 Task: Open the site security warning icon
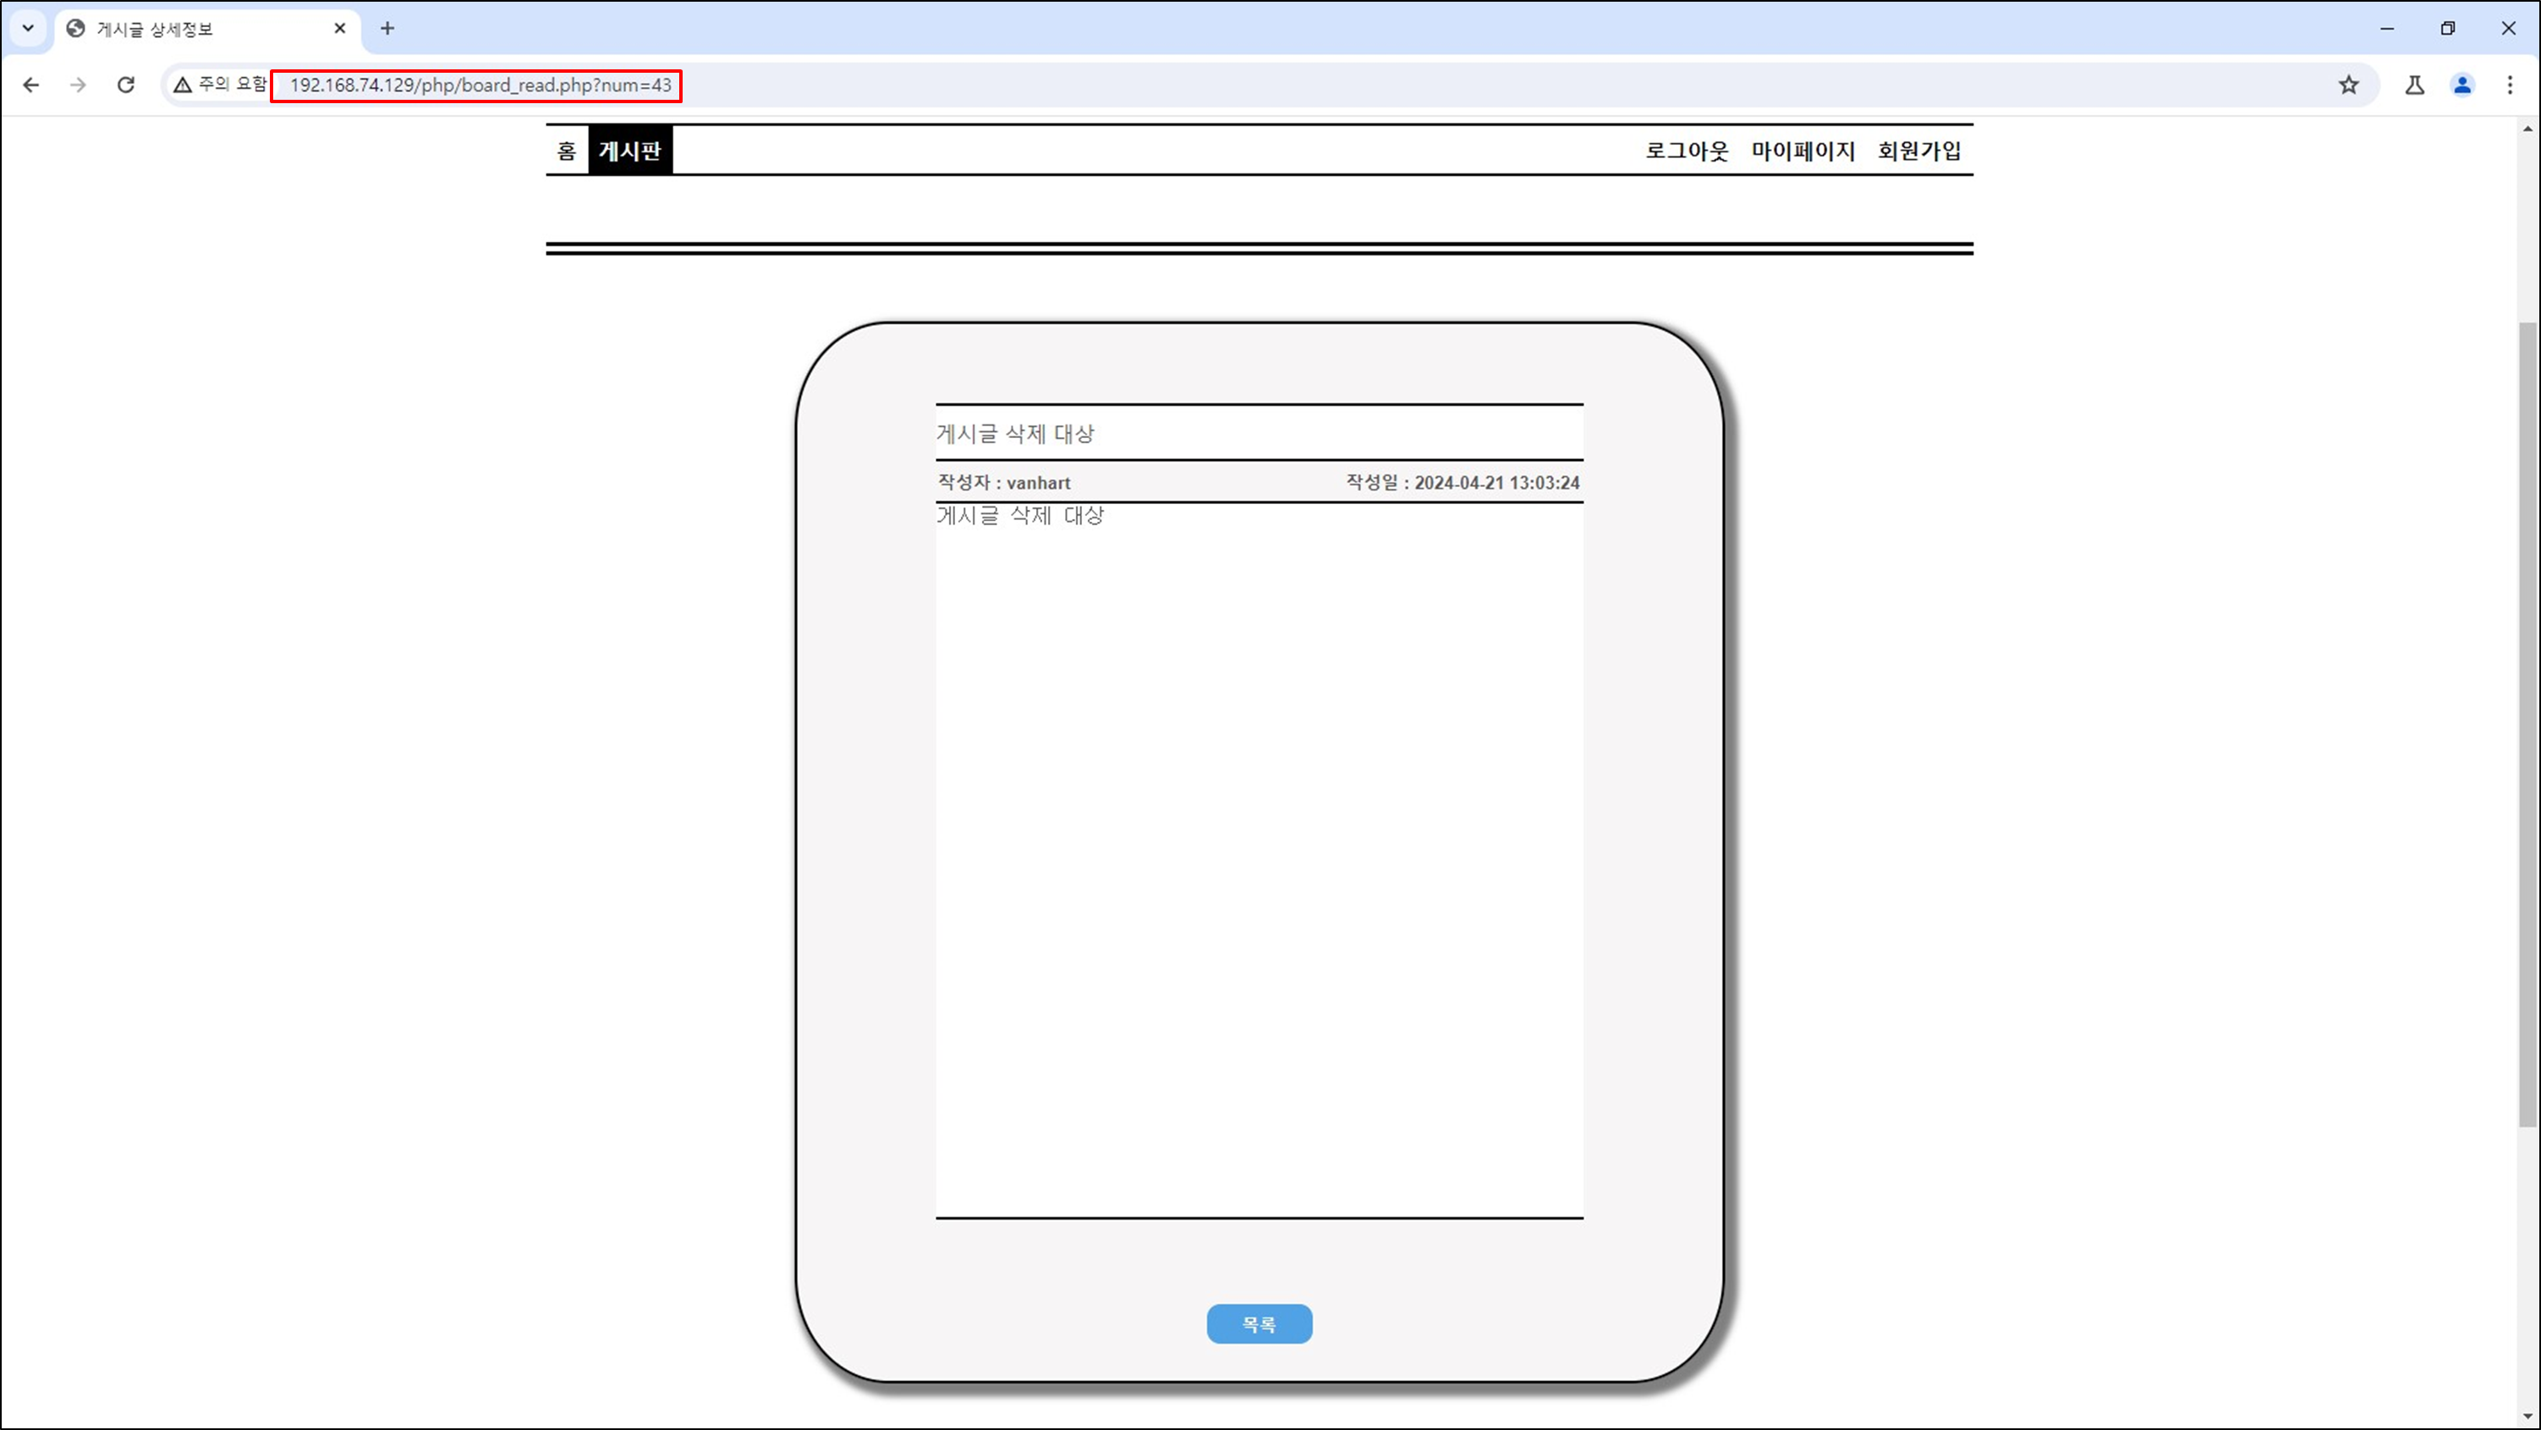183,85
